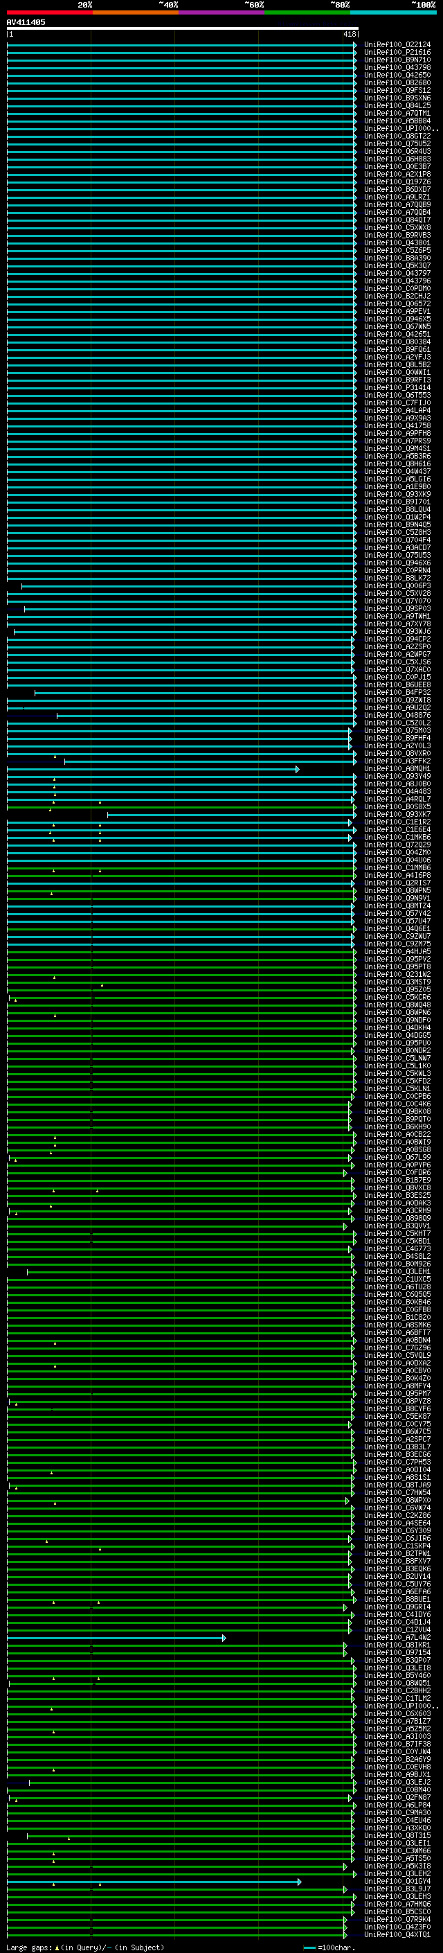Select hit label UniRef100_A5BB84
Screen dimensions: 443x1953
pyautogui.click(x=397, y=121)
